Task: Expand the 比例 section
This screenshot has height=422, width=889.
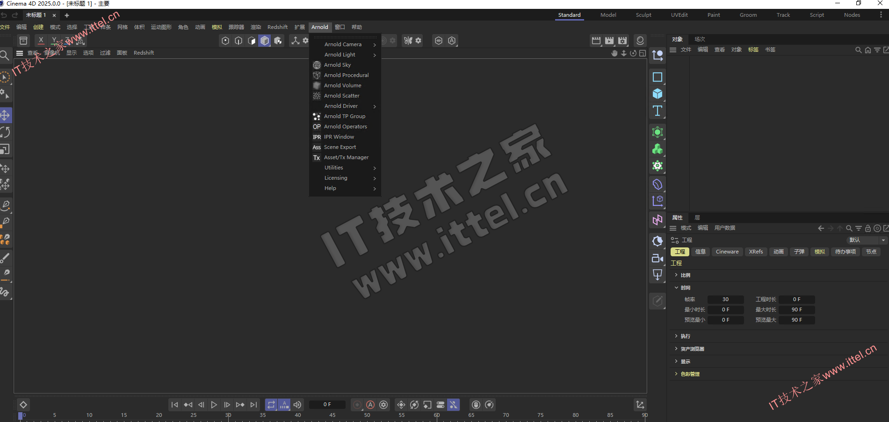Action: pyautogui.click(x=676, y=275)
